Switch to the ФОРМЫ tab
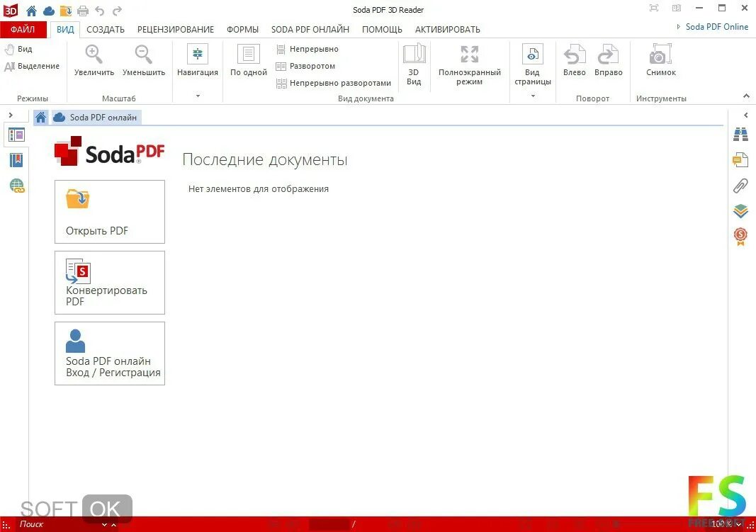 pyautogui.click(x=242, y=29)
